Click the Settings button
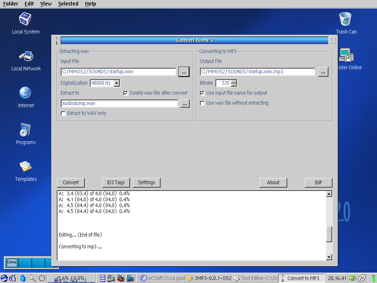The image size is (377, 283). [x=147, y=182]
